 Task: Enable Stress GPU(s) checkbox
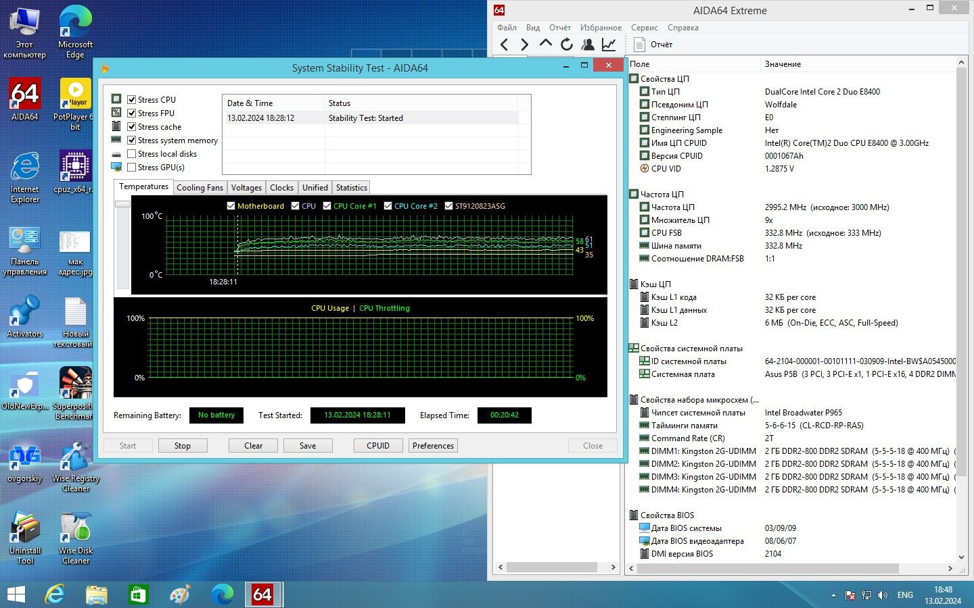point(132,167)
